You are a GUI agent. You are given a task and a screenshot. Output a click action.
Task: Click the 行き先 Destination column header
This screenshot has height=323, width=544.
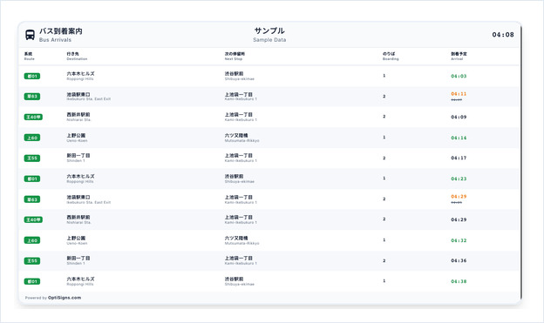pyautogui.click(x=77, y=56)
